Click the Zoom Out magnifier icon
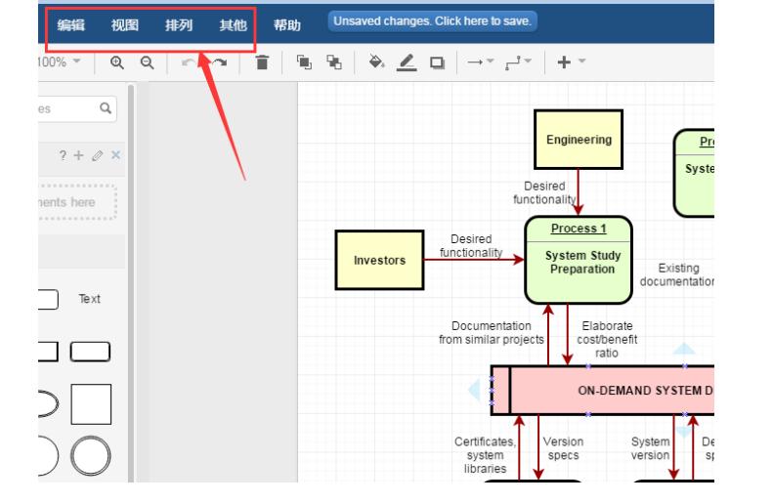The height and width of the screenshot is (503, 773). [x=147, y=63]
